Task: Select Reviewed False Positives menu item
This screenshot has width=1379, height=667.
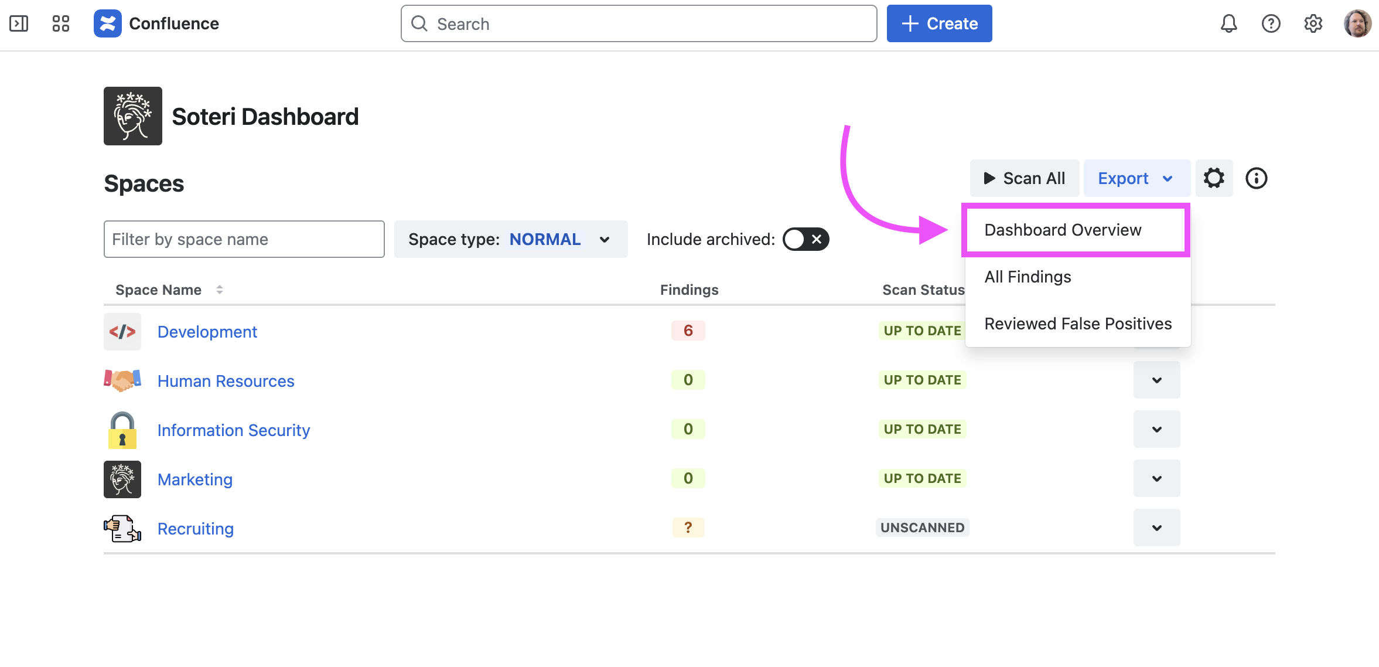Action: (1077, 324)
